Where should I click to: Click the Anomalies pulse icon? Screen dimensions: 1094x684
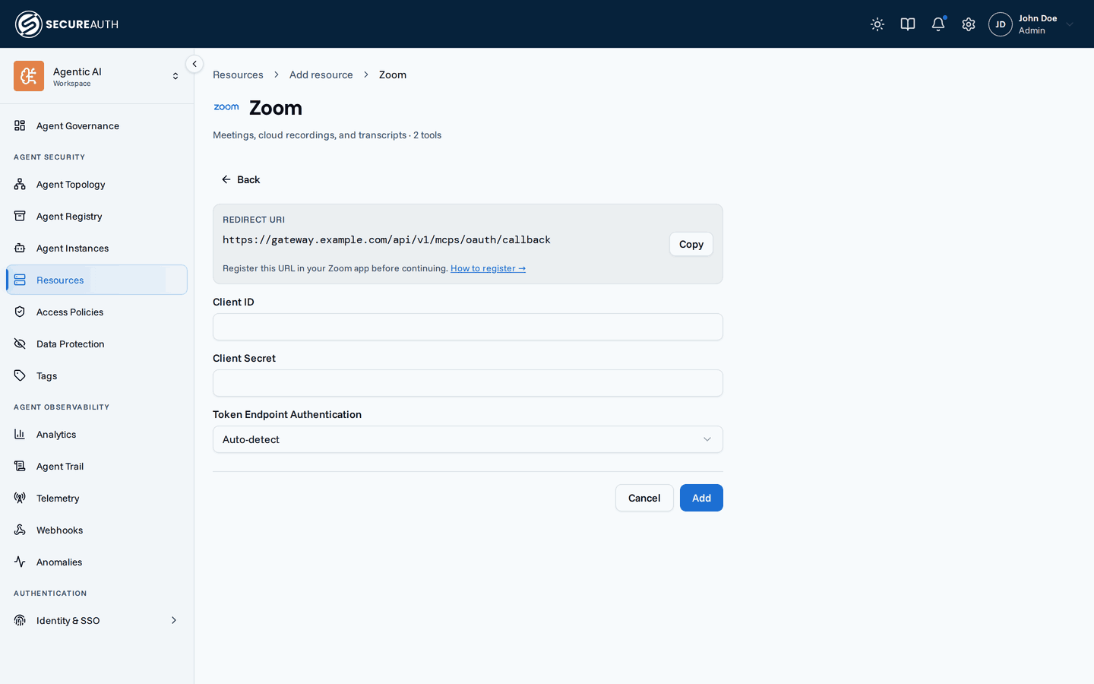point(20,562)
